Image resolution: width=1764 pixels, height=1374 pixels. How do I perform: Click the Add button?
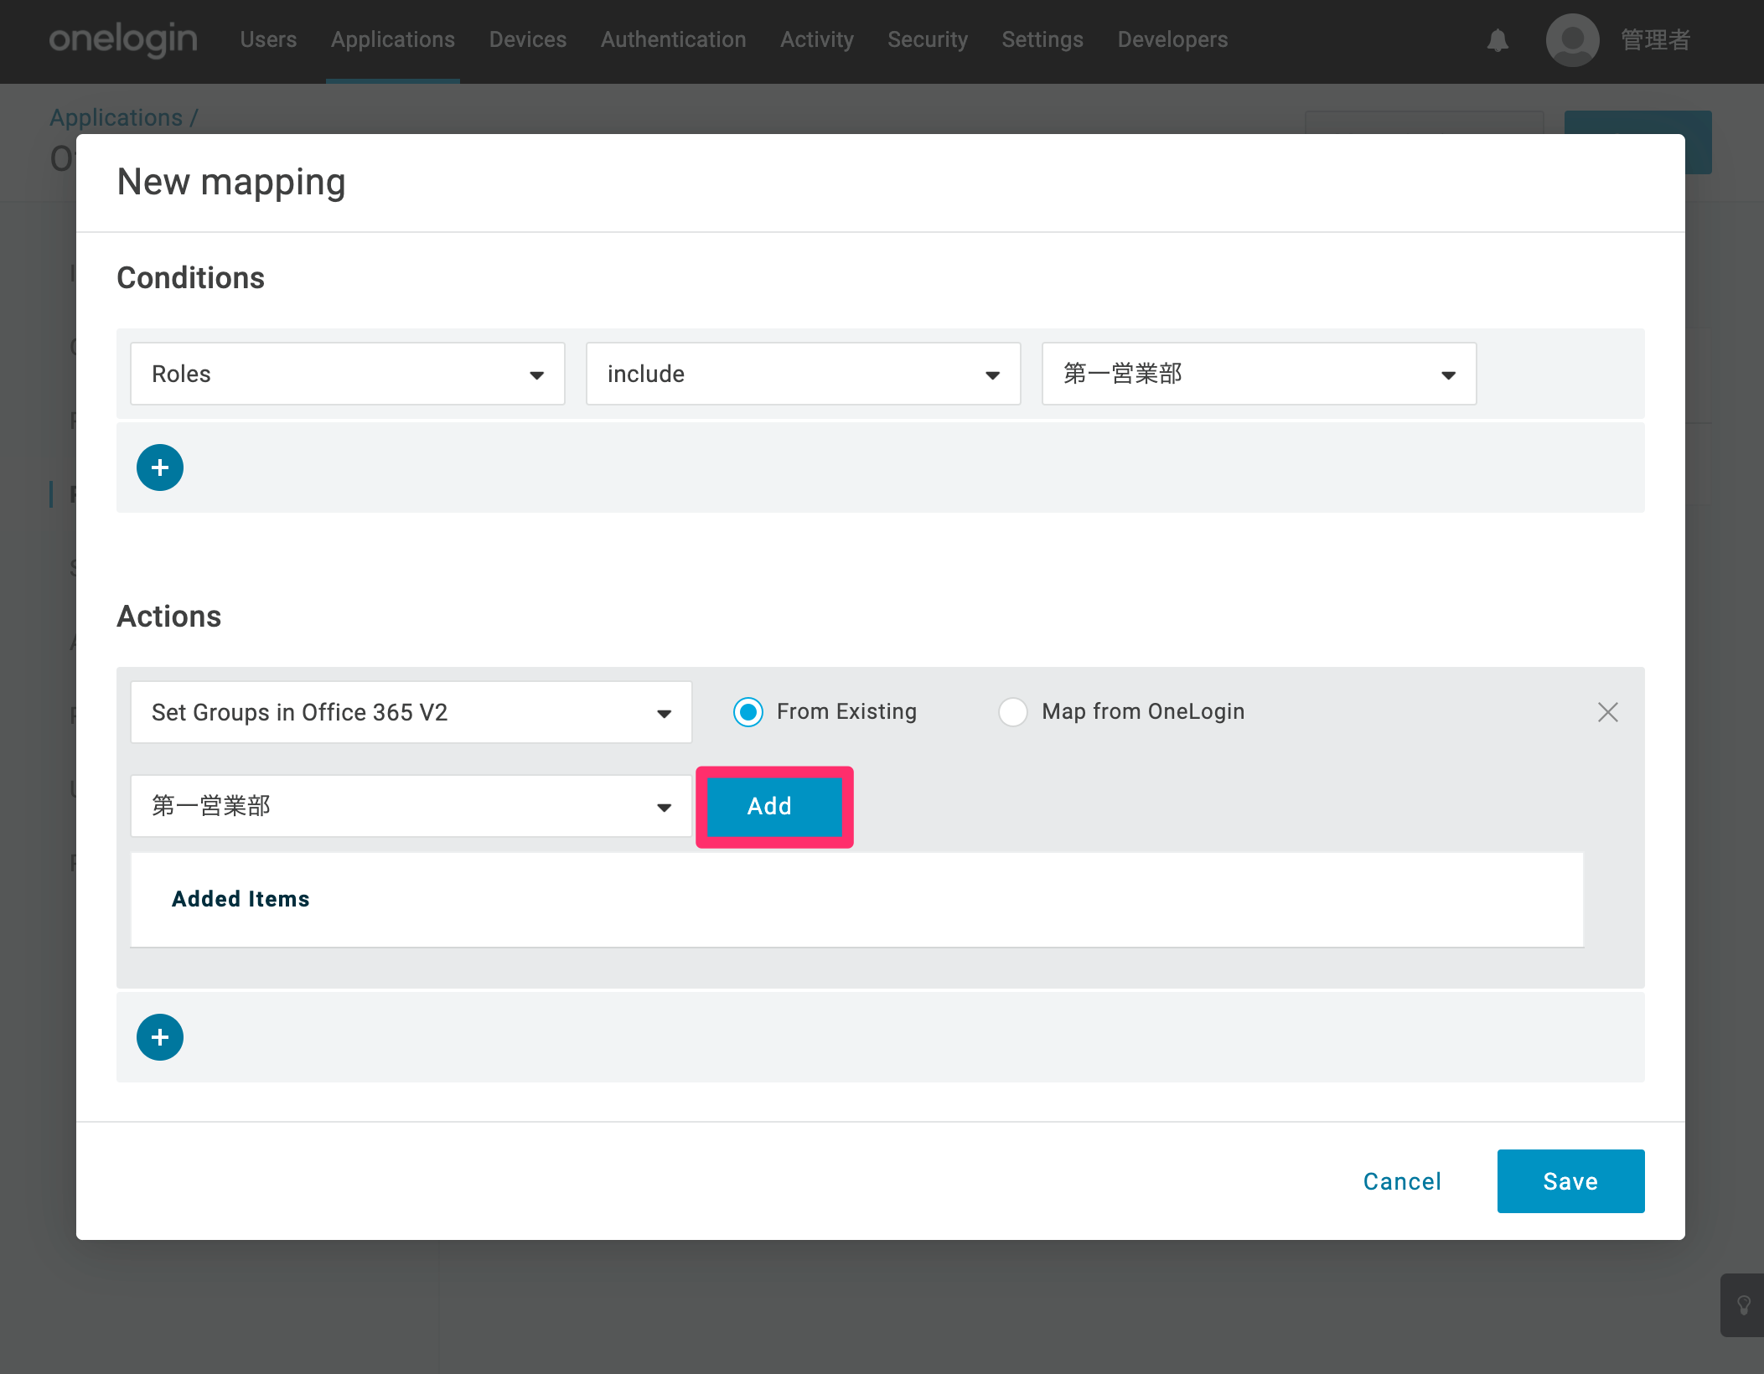(774, 806)
